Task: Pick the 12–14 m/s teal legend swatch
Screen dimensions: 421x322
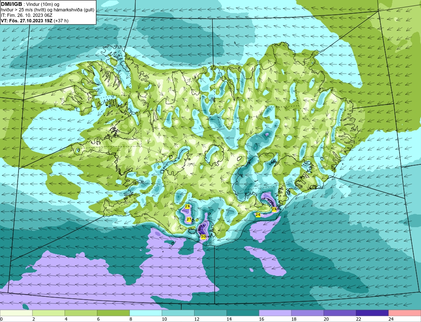Action: [210, 313]
